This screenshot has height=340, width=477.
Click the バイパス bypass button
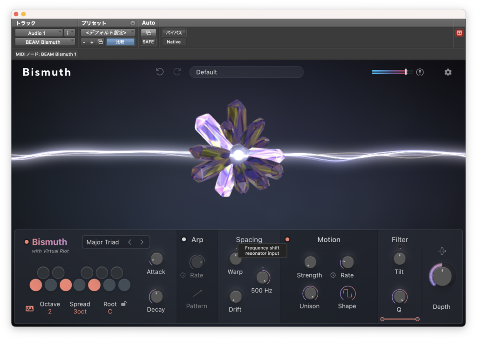[174, 33]
